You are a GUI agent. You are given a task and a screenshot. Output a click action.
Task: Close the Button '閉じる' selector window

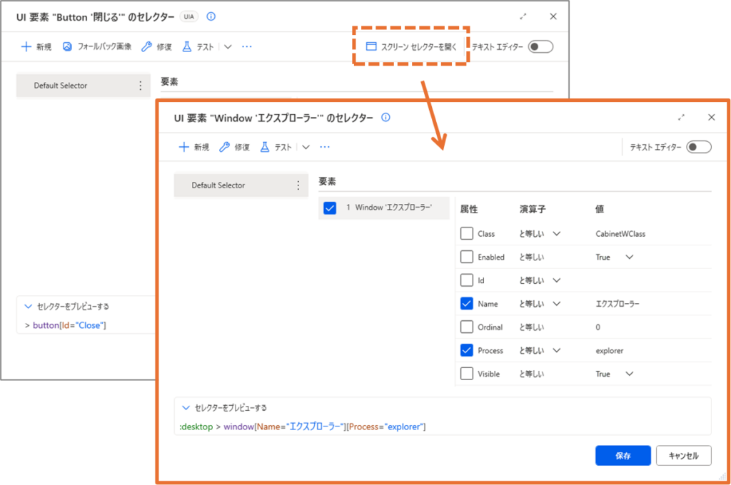tap(553, 17)
